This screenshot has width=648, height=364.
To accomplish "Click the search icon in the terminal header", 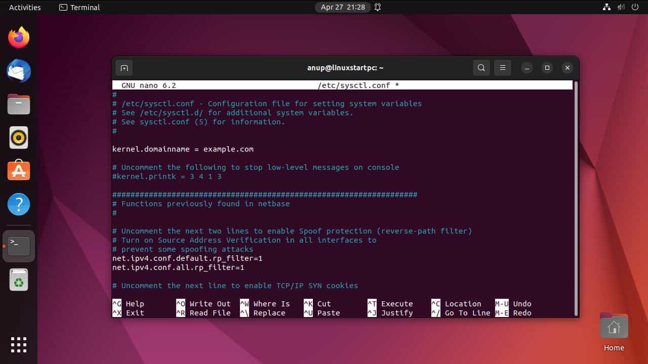I will pos(481,67).
